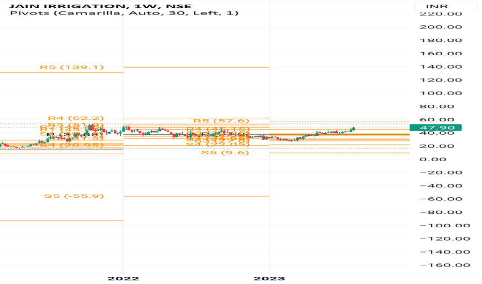
Task: Click the S5 (-55.9) pivot label
Action: click(x=74, y=196)
